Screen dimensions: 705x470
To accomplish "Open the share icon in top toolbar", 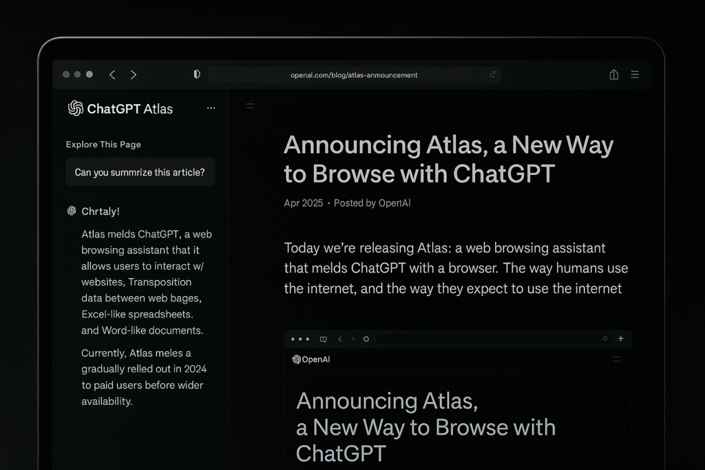I will tap(613, 74).
